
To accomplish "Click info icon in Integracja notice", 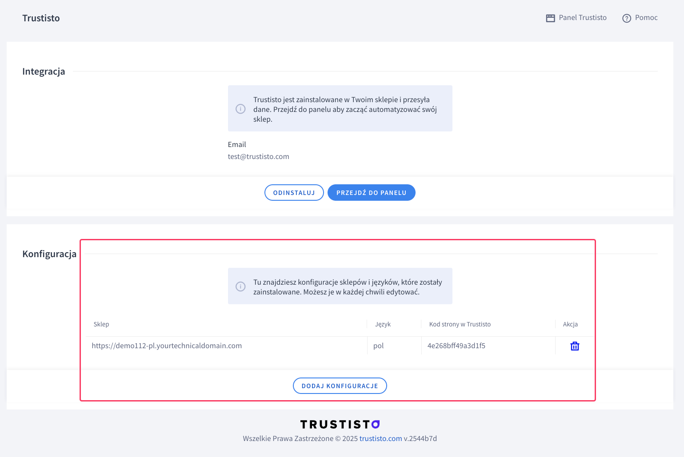I will pyautogui.click(x=240, y=109).
